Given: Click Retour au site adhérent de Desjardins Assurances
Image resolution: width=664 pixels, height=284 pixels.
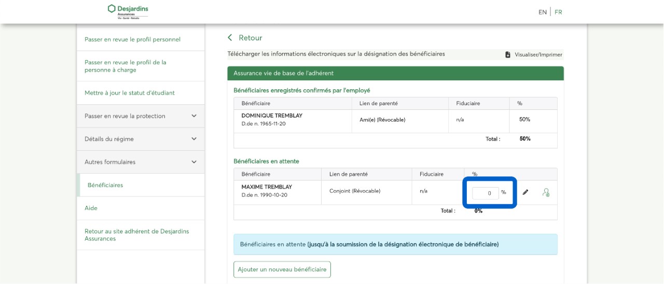Looking at the screenshot, I should pos(136,235).
